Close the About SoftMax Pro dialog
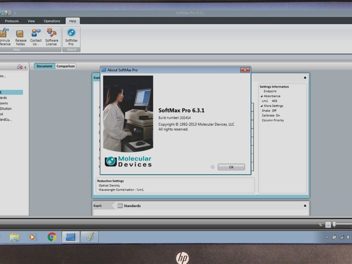Image resolution: width=352 pixels, height=264 pixels. [245, 70]
